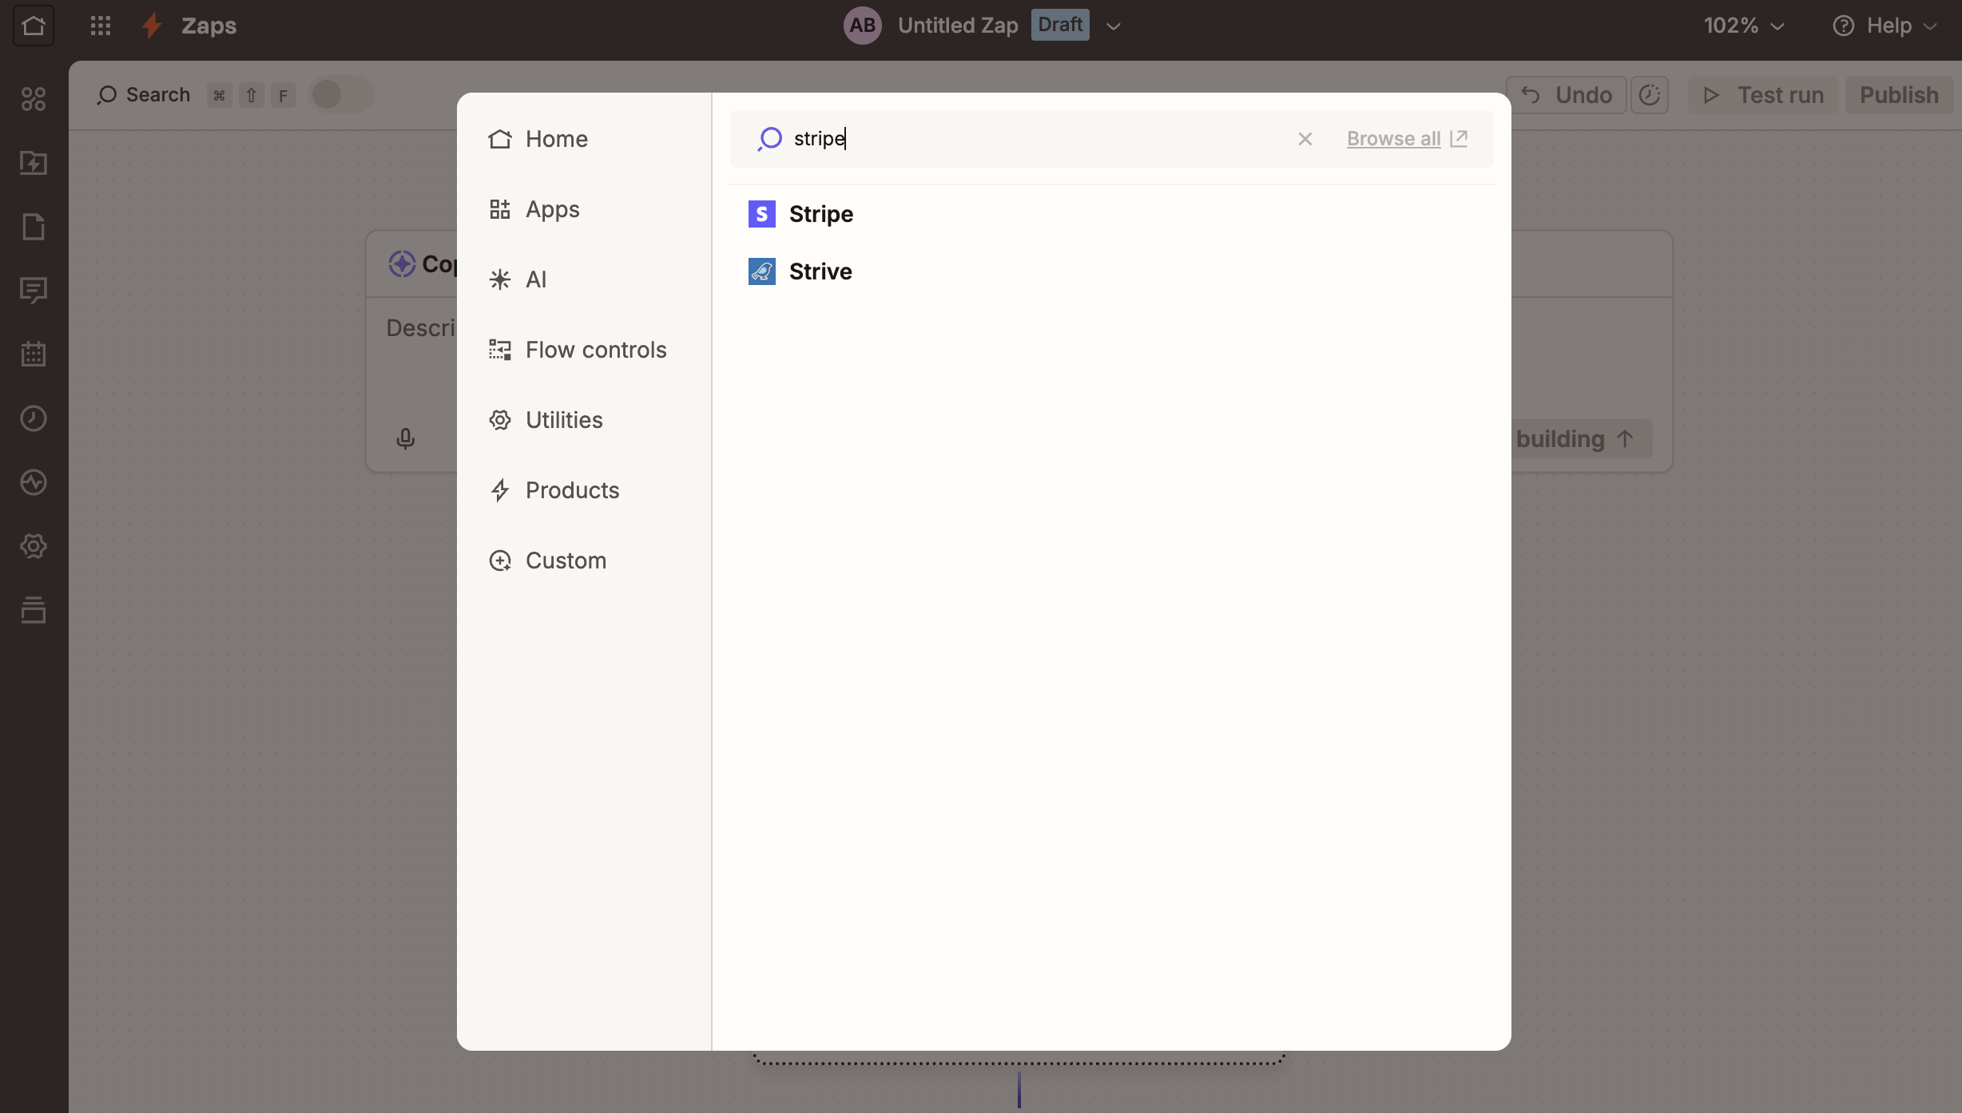Open the calendar icon in sidebar
The width and height of the screenshot is (1962, 1113).
click(x=34, y=354)
